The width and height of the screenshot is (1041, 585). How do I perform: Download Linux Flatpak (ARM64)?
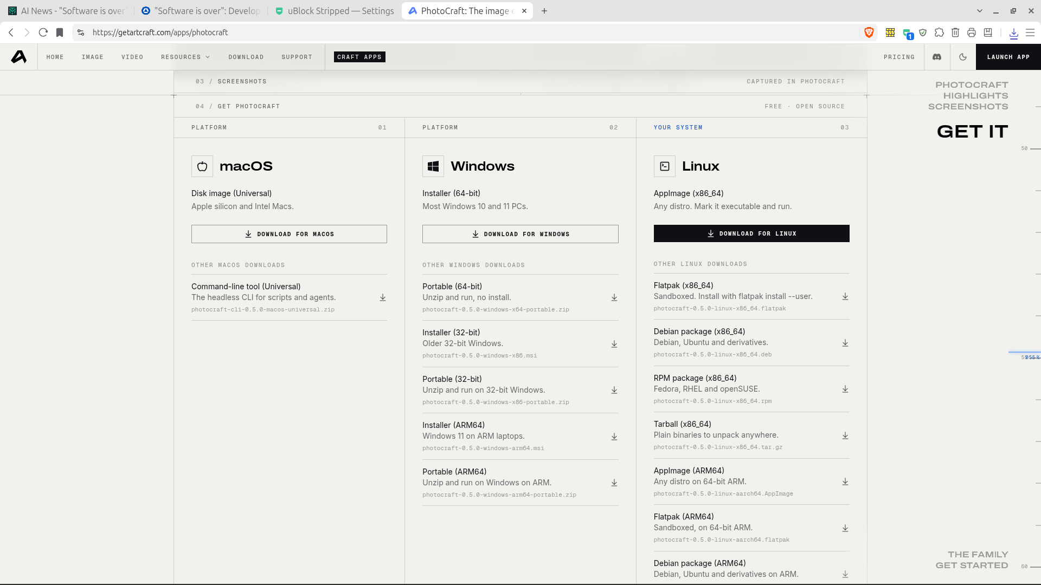[845, 528]
